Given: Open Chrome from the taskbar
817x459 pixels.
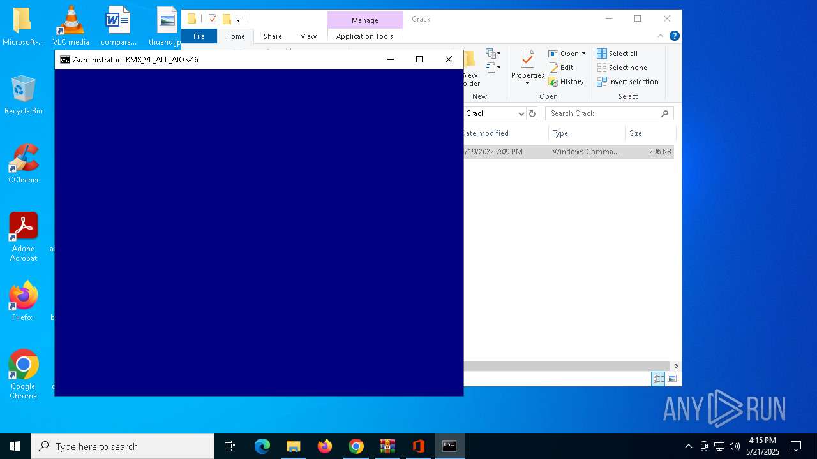Looking at the screenshot, I should (x=356, y=446).
